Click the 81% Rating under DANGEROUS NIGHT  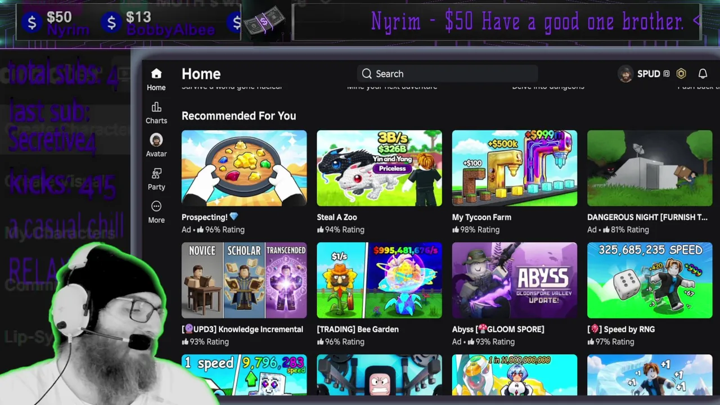pyautogui.click(x=625, y=229)
